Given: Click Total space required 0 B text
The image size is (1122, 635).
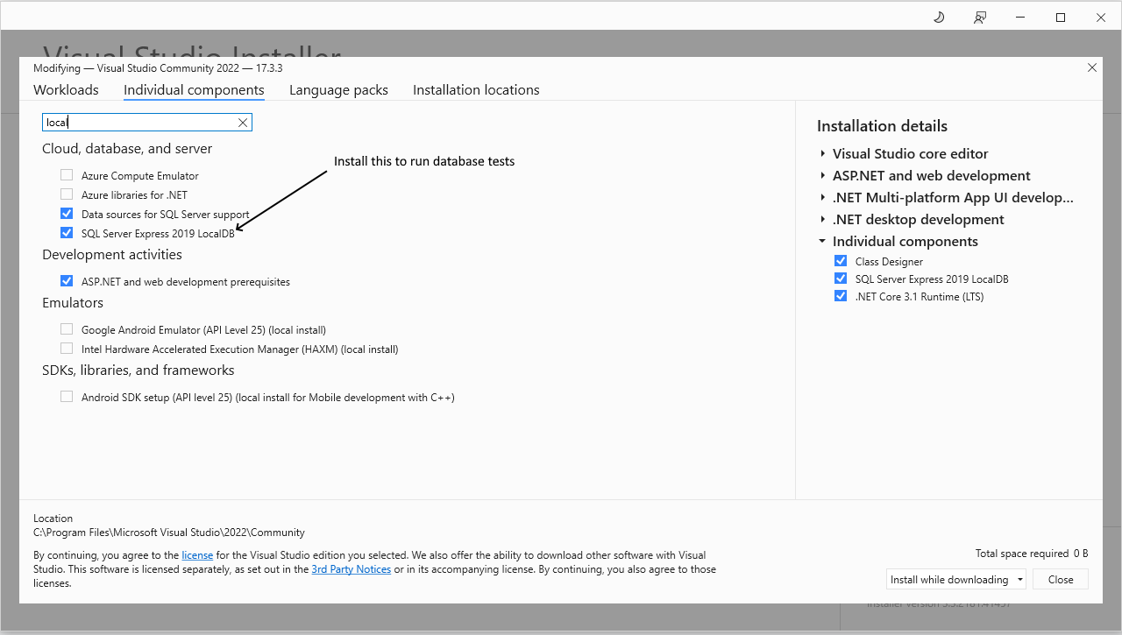Looking at the screenshot, I should tap(1032, 554).
